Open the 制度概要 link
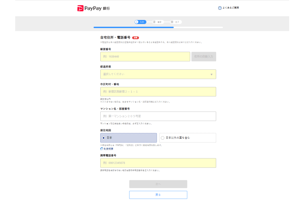 point(108,149)
